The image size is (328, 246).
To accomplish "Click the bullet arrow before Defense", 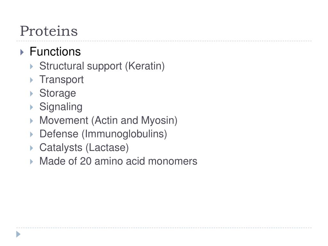I will (x=32, y=135).
